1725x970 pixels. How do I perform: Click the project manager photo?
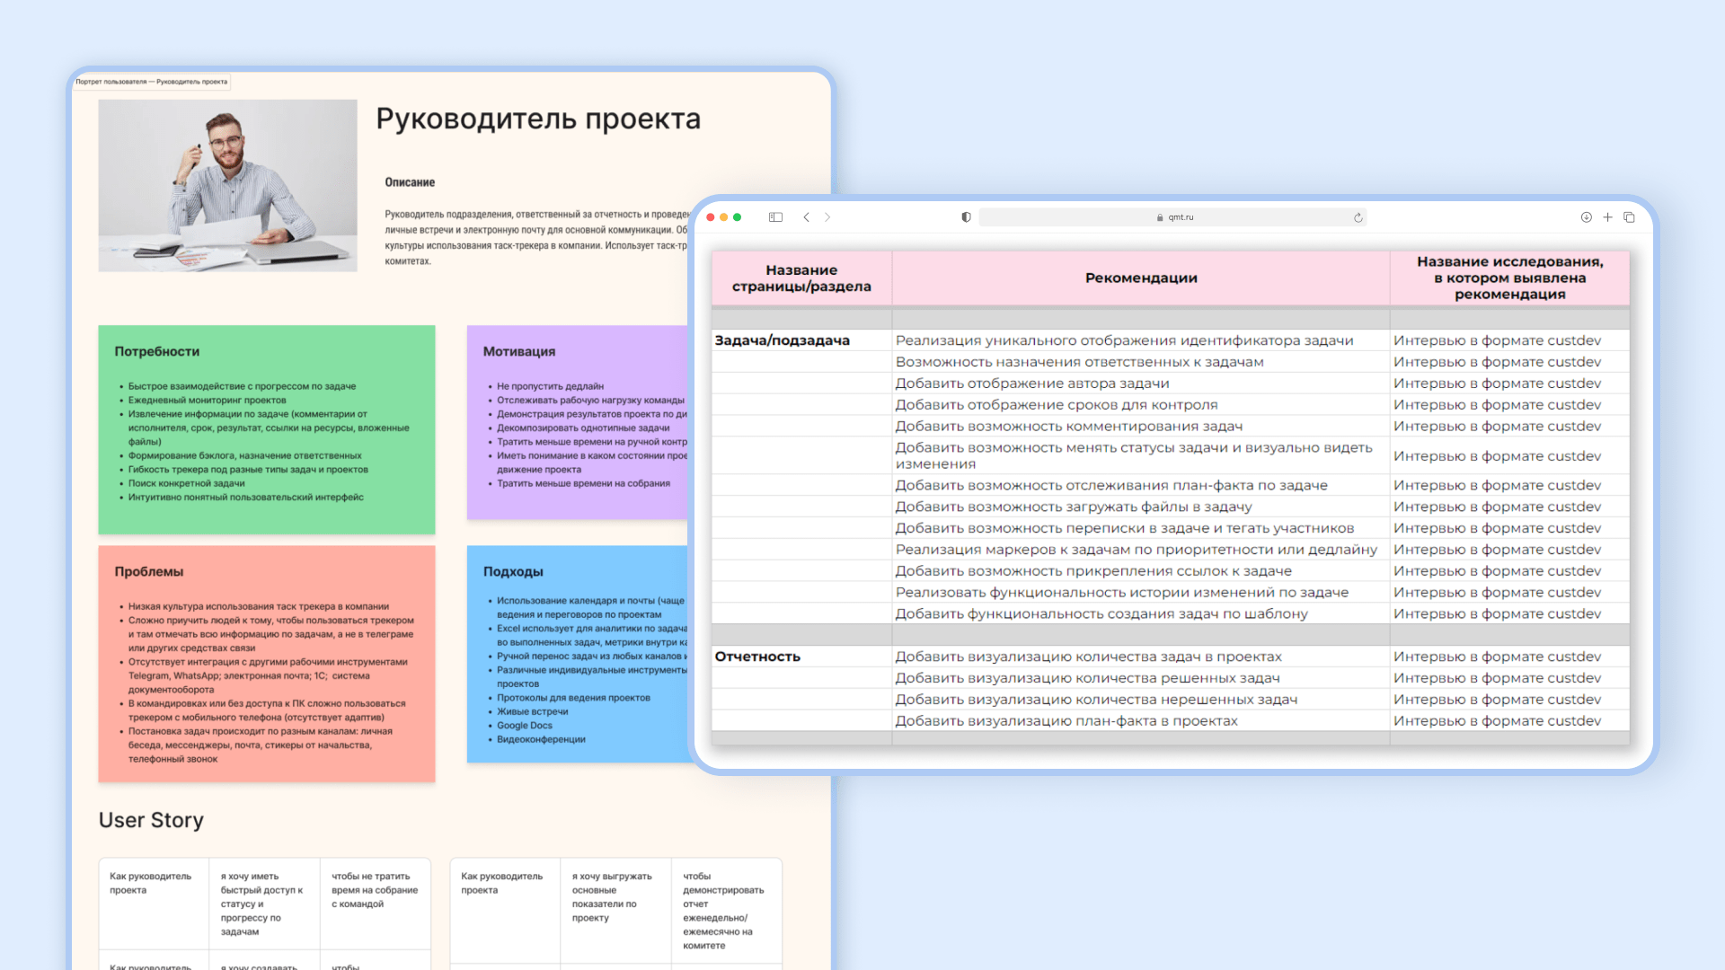(227, 185)
